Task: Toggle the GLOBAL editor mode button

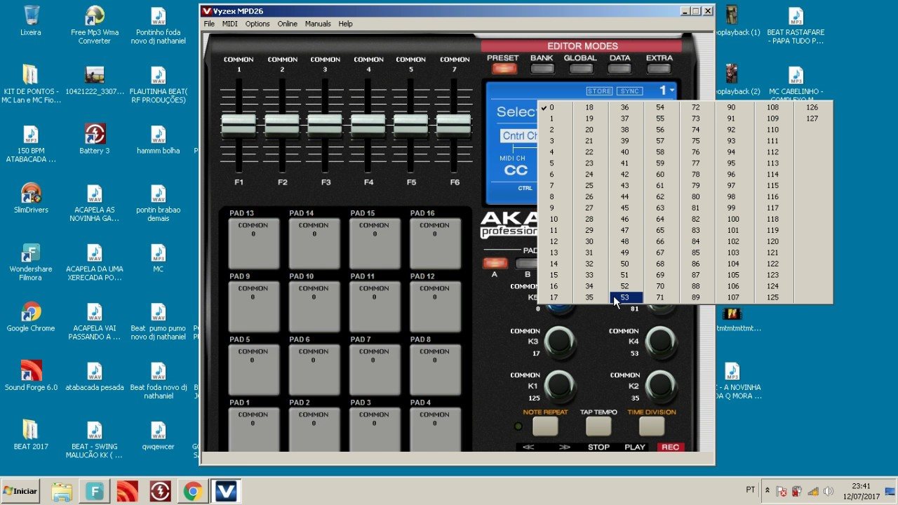Action: (x=581, y=69)
